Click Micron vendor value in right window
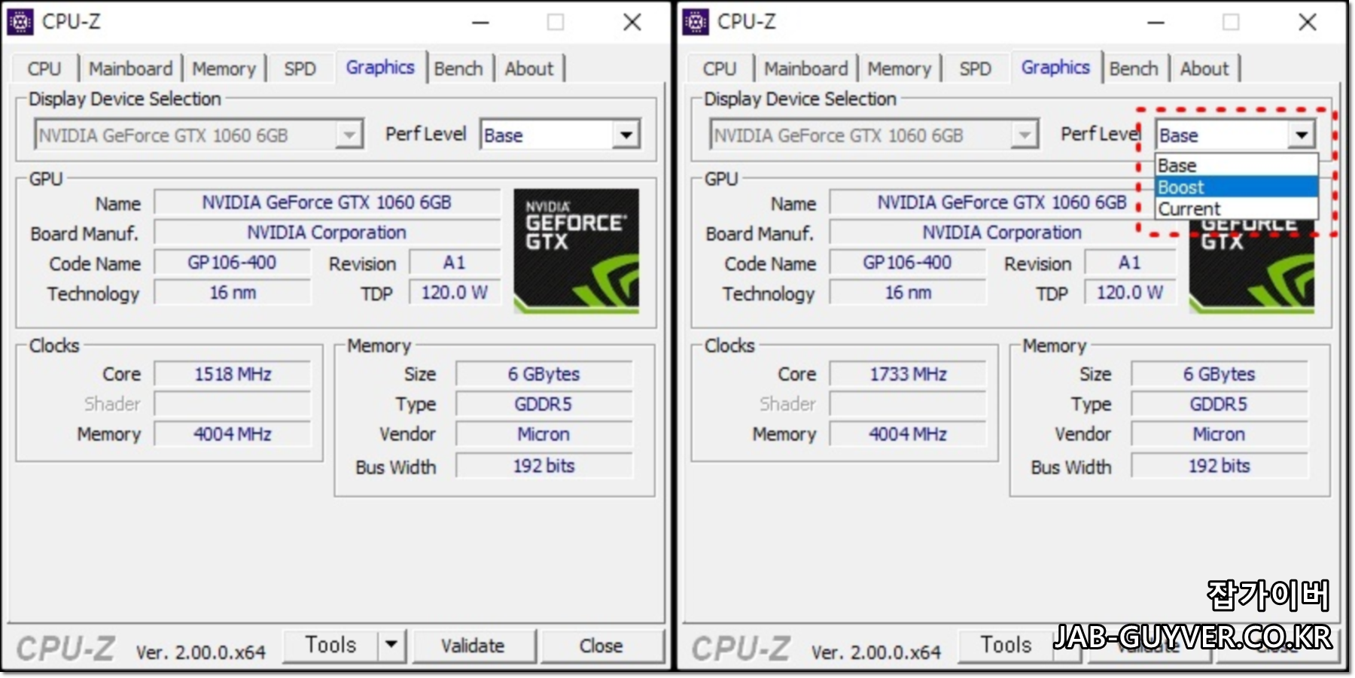Image resolution: width=1355 pixels, height=678 pixels. (x=1219, y=434)
